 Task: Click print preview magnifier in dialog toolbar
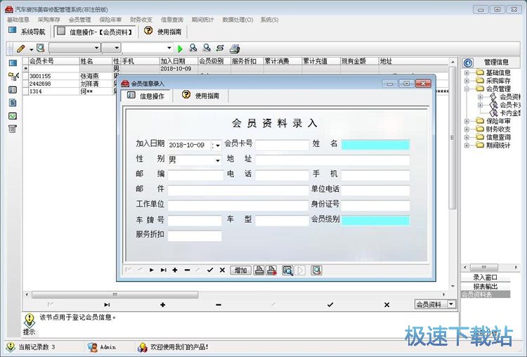pyautogui.click(x=287, y=271)
